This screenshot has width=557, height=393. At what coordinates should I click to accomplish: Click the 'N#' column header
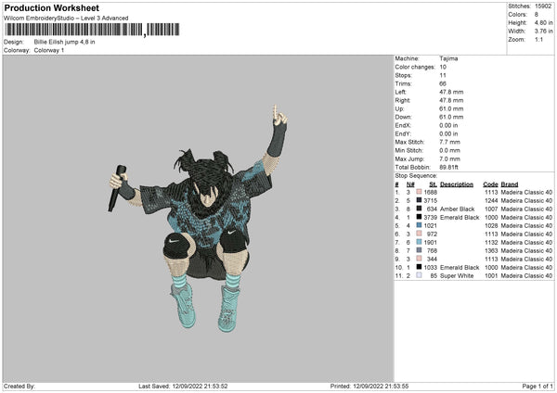[410, 184]
